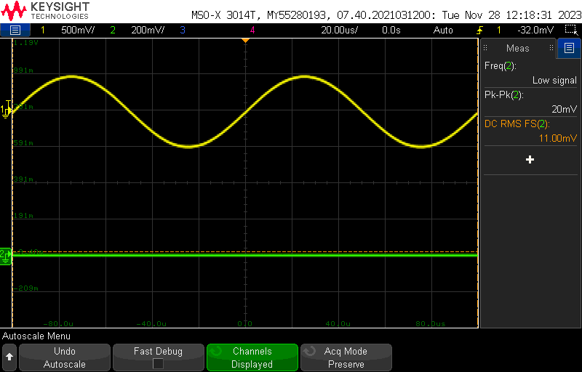Viewport: 582px width, 372px height.
Task: Open the Channels Displayed selector
Action: pos(252,357)
